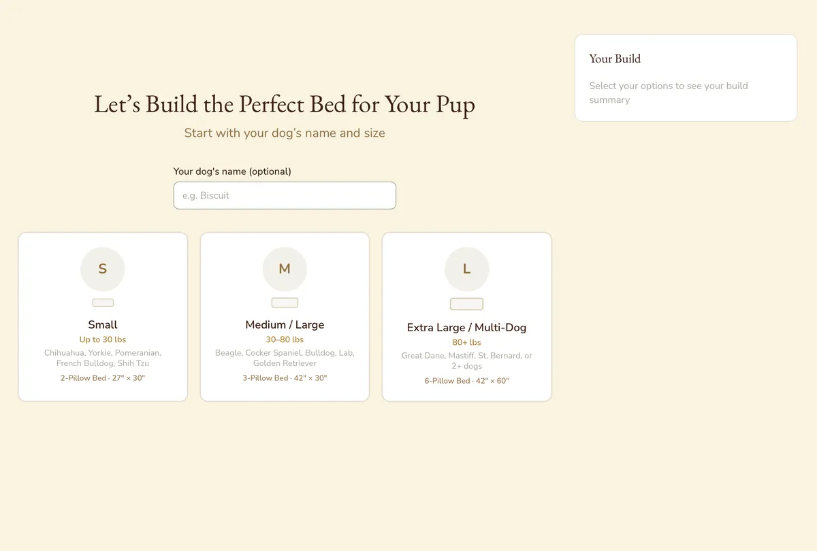Select the pill control under the L circle
The width and height of the screenshot is (817, 551).
point(466,304)
